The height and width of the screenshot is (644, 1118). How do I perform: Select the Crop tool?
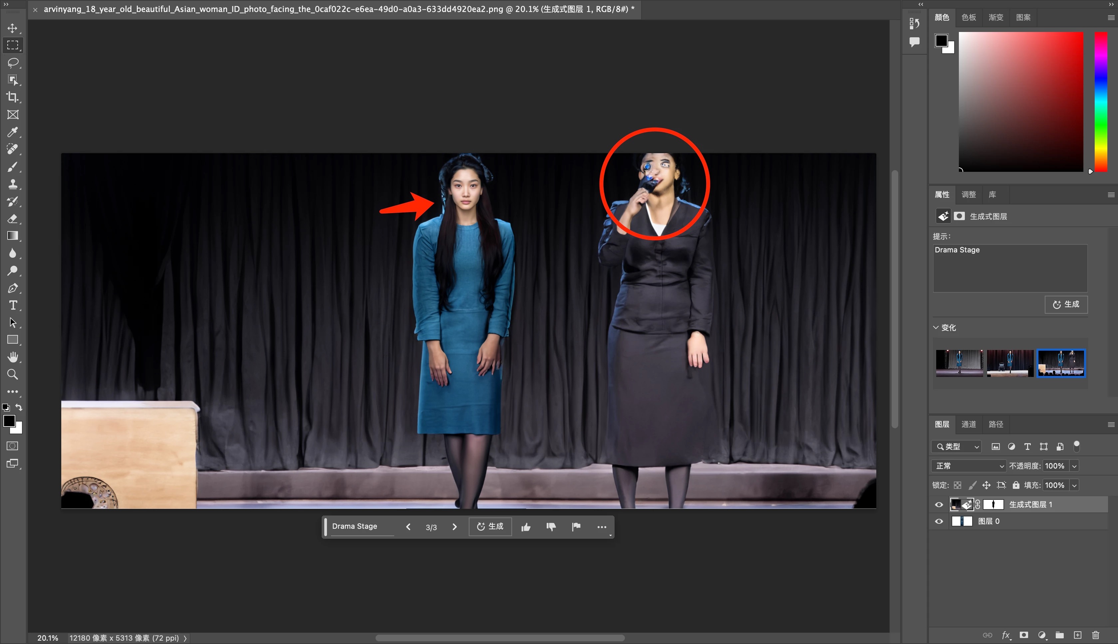coord(12,97)
